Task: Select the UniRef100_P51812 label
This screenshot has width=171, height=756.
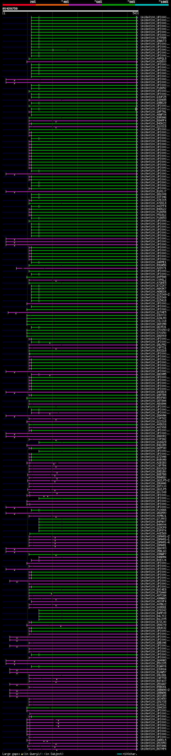Action: point(153,215)
